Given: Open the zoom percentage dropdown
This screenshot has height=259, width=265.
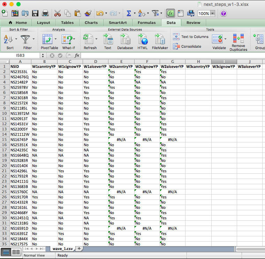Looking at the screenshot, I should [212, 14].
